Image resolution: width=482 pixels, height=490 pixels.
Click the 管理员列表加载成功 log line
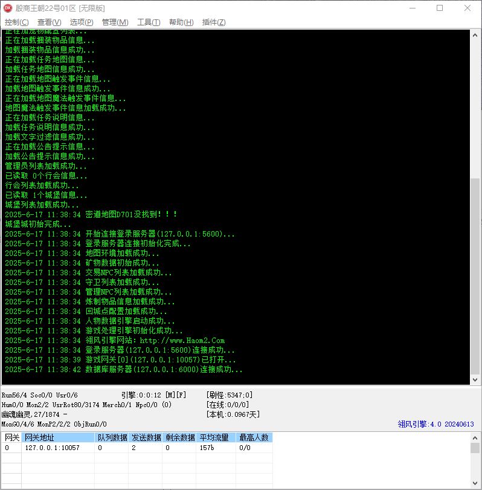click(x=45, y=166)
